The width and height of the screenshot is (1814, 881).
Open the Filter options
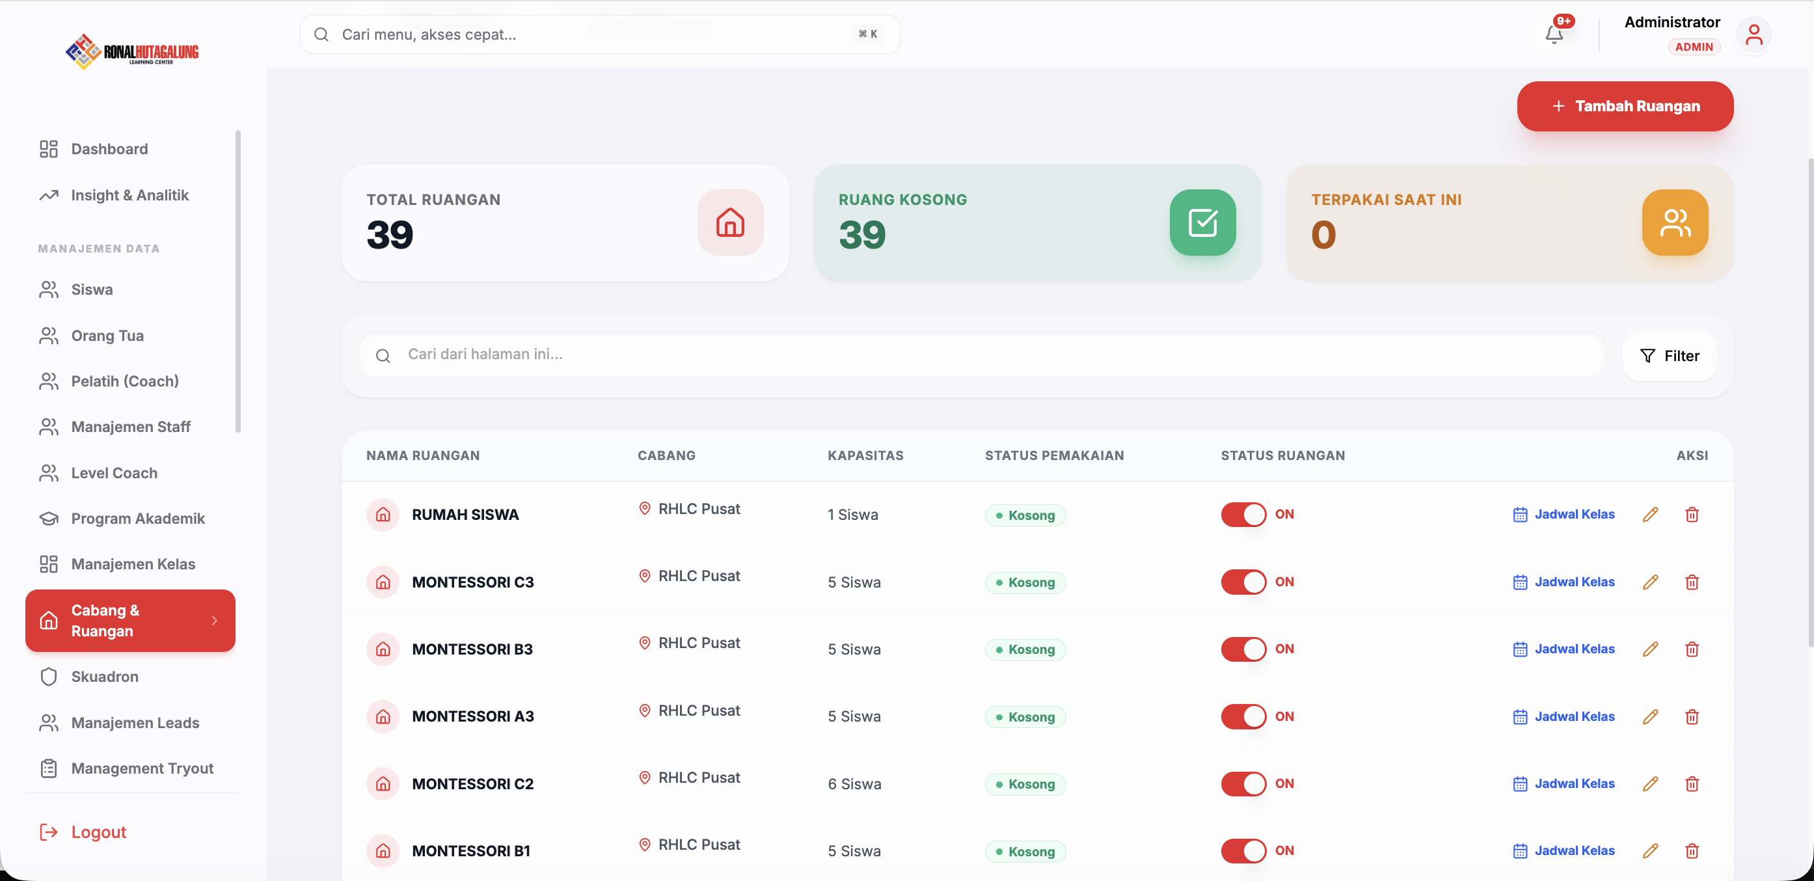[x=1670, y=357]
